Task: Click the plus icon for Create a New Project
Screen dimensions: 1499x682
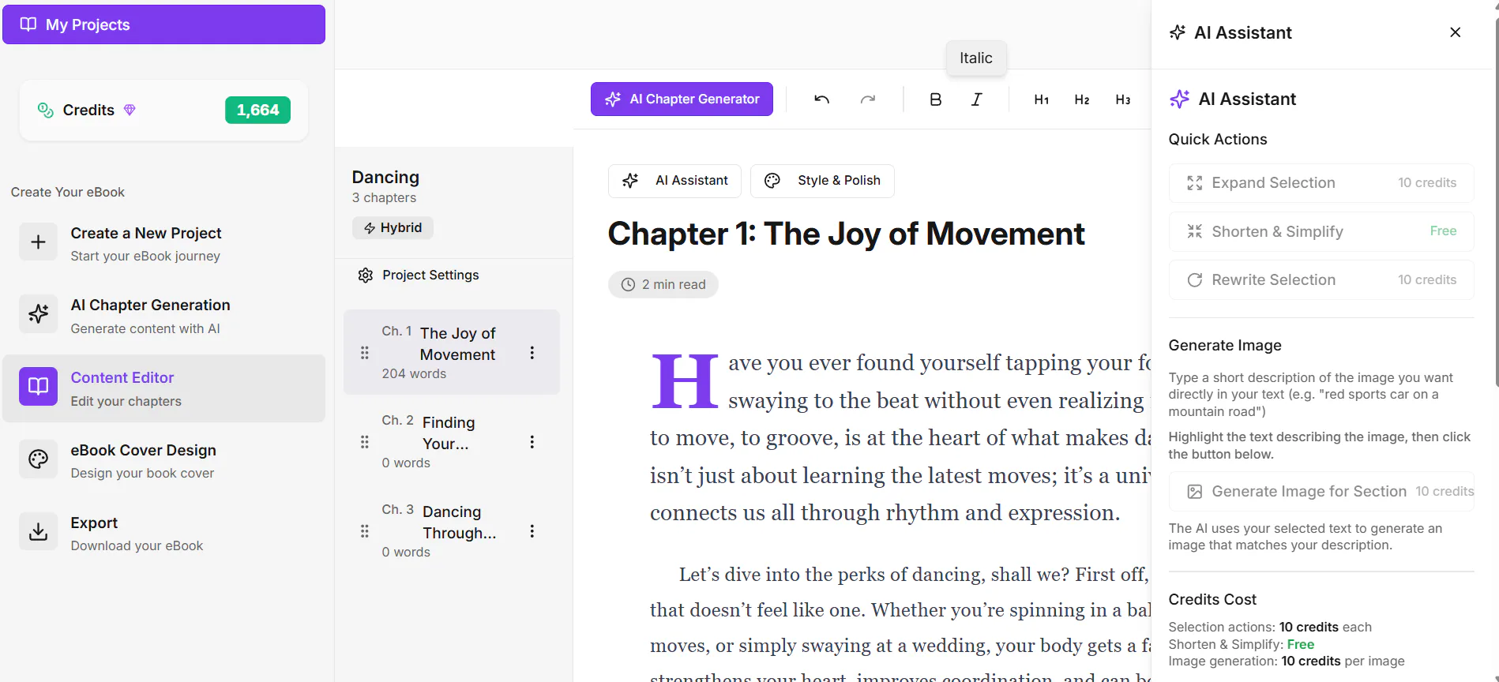Action: pos(38,242)
